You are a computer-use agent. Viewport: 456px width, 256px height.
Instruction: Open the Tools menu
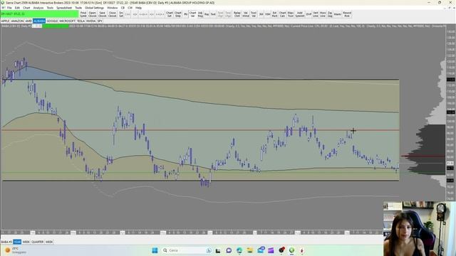[x=50, y=8]
